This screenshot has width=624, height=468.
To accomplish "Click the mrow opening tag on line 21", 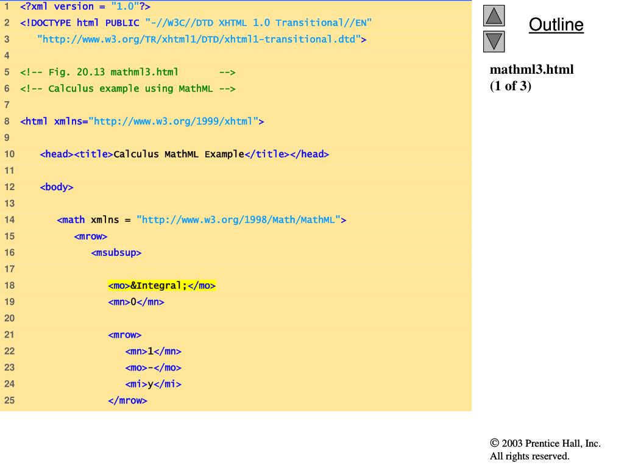I will pos(124,335).
